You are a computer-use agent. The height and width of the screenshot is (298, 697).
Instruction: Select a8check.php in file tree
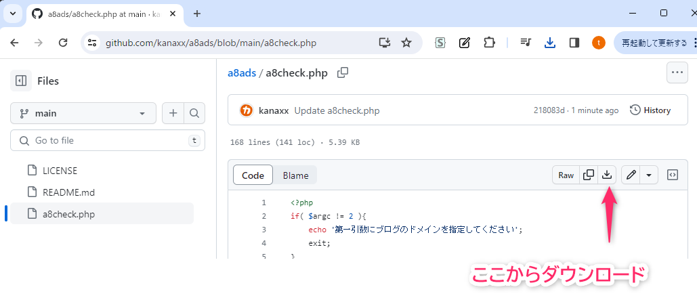click(102, 213)
